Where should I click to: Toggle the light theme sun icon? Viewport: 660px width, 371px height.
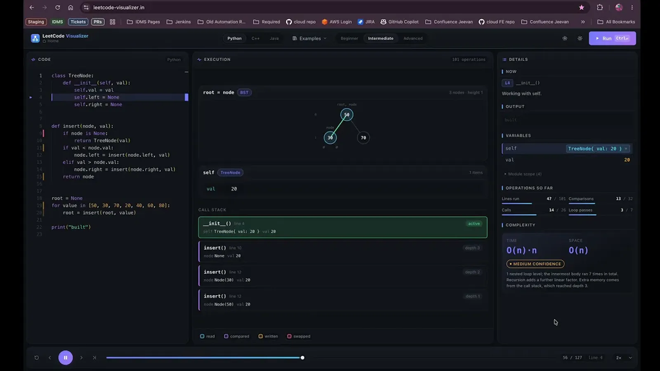point(580,38)
